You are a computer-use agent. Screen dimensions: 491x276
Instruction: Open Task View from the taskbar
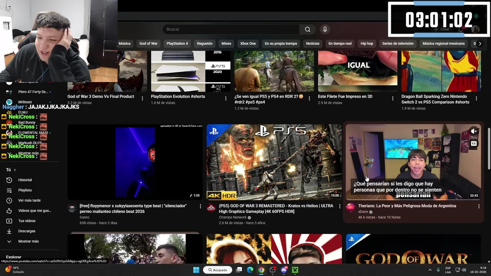(x=239, y=270)
